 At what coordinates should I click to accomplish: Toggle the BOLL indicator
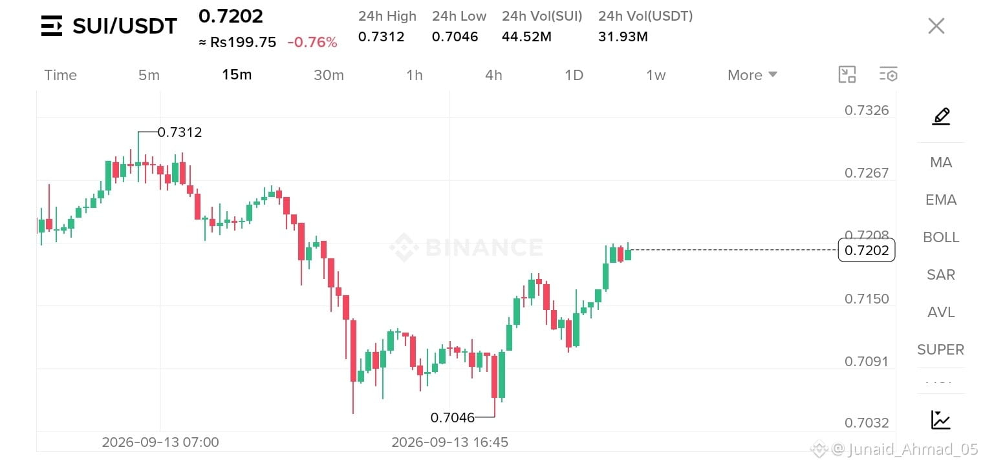(x=941, y=238)
